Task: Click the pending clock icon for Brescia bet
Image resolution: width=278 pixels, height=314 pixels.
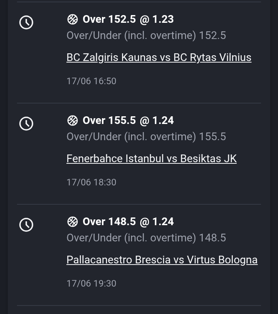Action: pyautogui.click(x=26, y=225)
